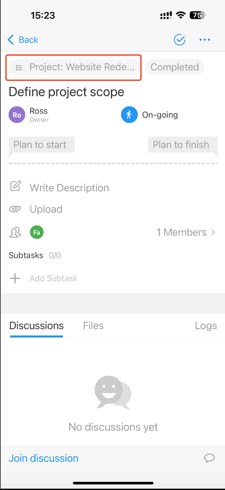
Task: Open the Project: Website Redesign breadcrumb
Action: [x=74, y=67]
